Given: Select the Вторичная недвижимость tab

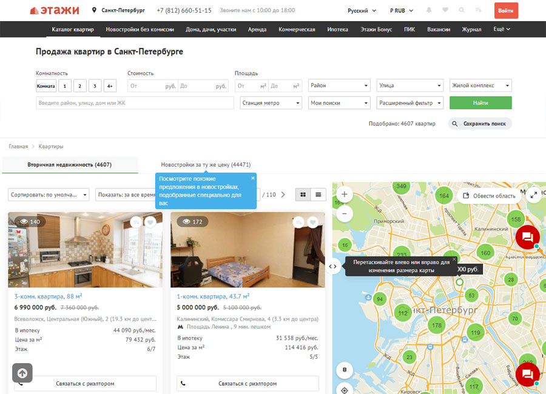Looking at the screenshot, I should (70, 165).
